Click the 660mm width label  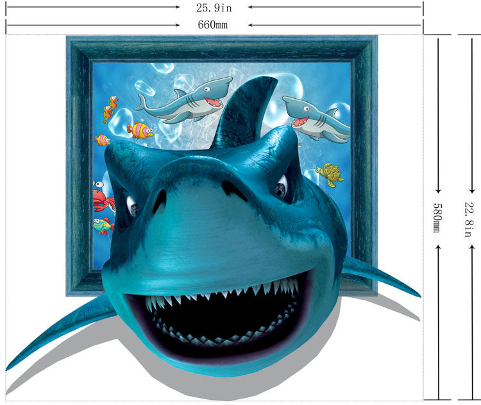(212, 24)
